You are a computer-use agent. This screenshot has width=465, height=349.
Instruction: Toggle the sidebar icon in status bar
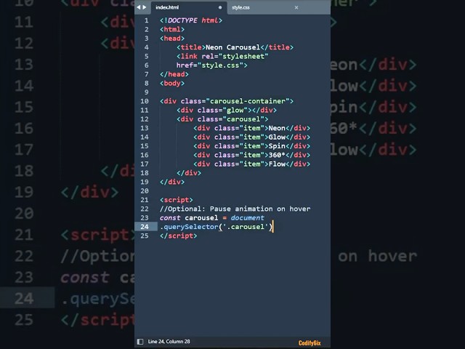140,342
